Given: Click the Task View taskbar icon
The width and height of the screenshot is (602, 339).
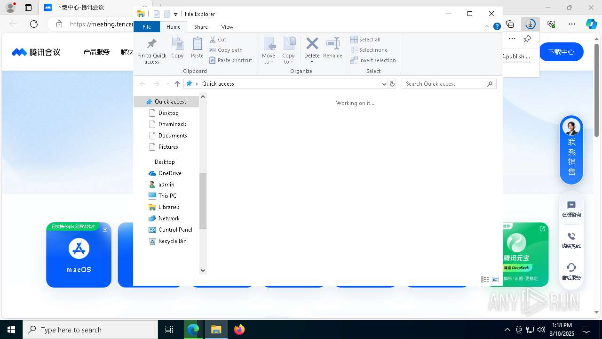Looking at the screenshot, I should (x=169, y=330).
